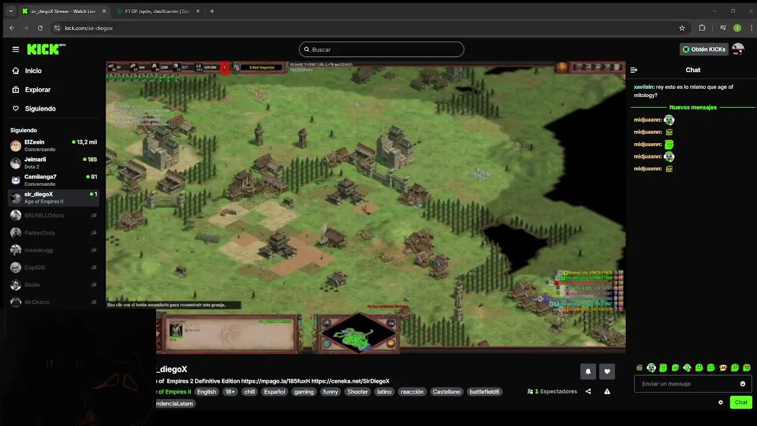This screenshot has height=426, width=757.
Task: Click the browser back arrow
Action: point(12,28)
